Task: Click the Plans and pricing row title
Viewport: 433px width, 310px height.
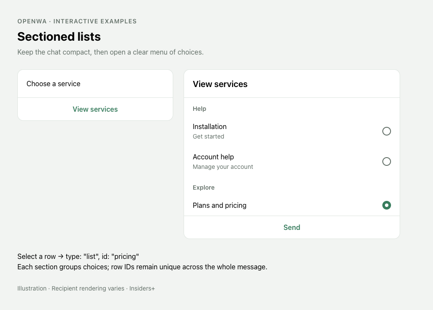Action: [x=220, y=205]
